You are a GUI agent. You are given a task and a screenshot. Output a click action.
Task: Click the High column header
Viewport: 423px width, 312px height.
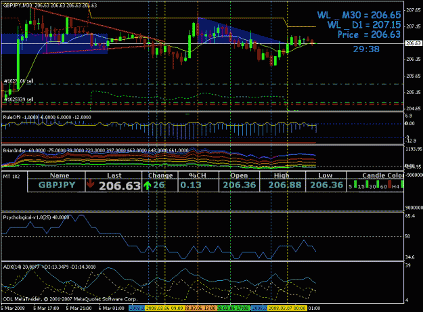click(x=282, y=175)
